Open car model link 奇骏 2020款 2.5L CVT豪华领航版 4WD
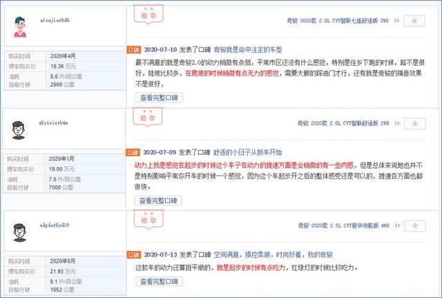 344,225
